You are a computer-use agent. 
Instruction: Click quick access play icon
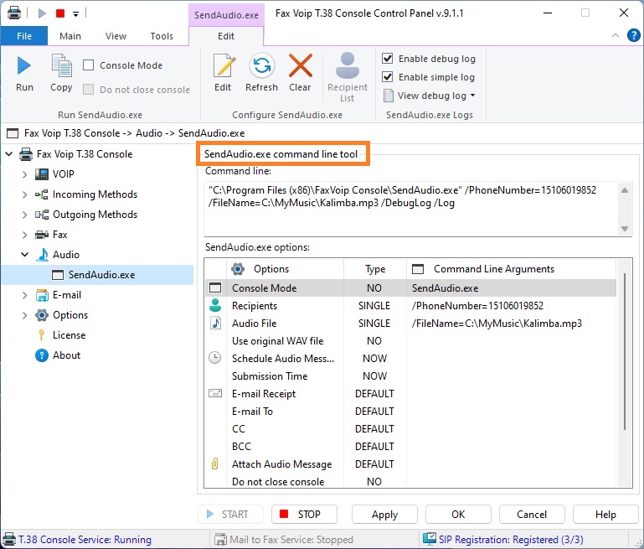pos(42,13)
